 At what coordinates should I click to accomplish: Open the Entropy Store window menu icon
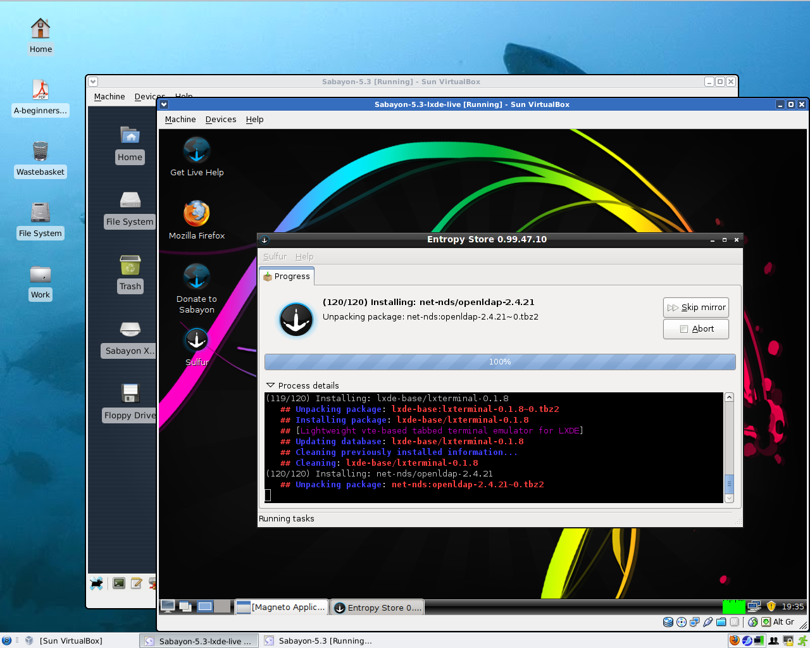pyautogui.click(x=265, y=240)
